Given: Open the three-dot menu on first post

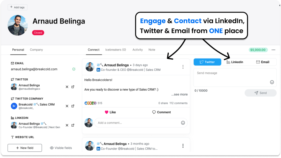Looking at the screenshot, I should pyautogui.click(x=183, y=67).
